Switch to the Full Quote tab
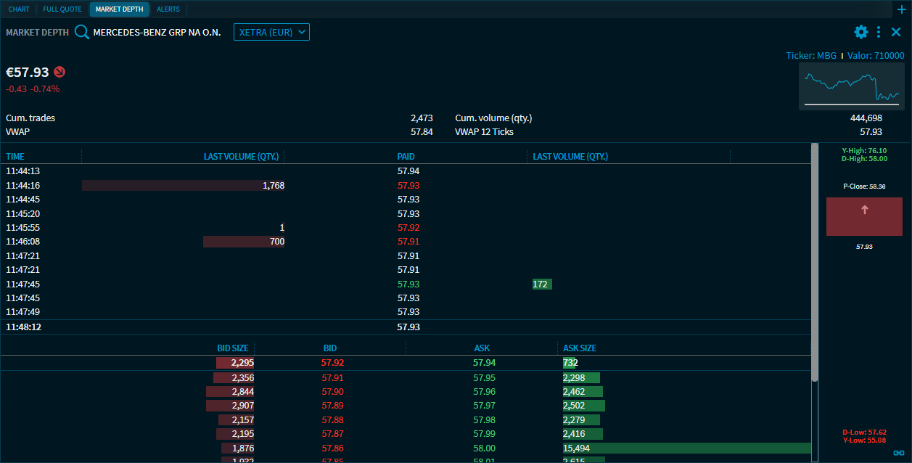Screen dimensions: 912x463 click(x=62, y=9)
